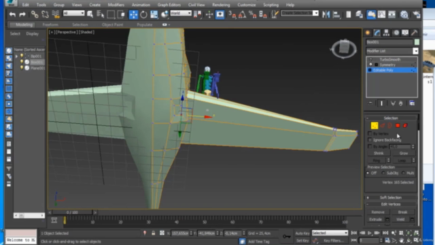Activate the Select and Move tool

(x=133, y=14)
